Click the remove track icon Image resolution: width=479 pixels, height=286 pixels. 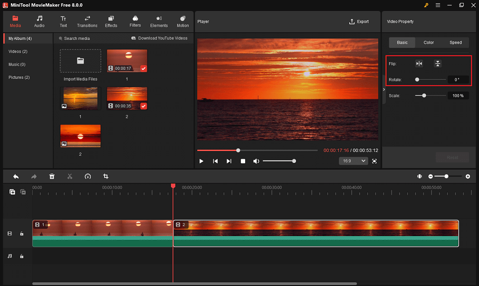(23, 192)
